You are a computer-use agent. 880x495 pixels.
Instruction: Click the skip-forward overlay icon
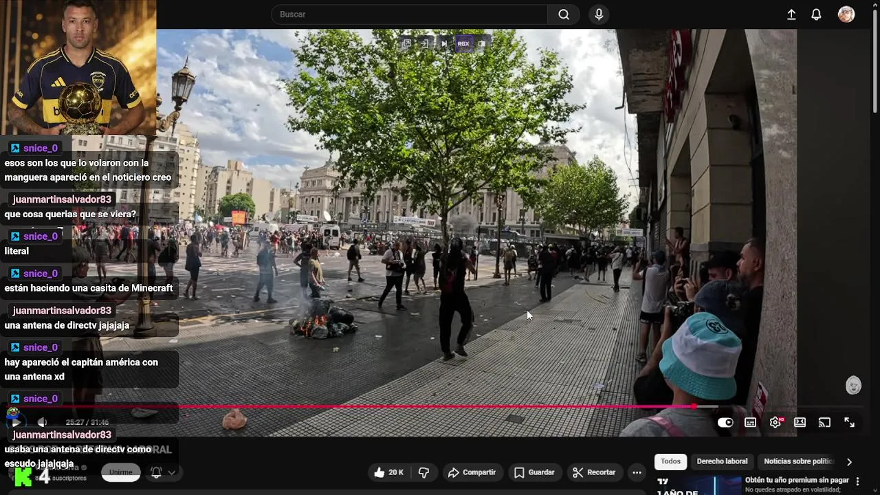(444, 43)
